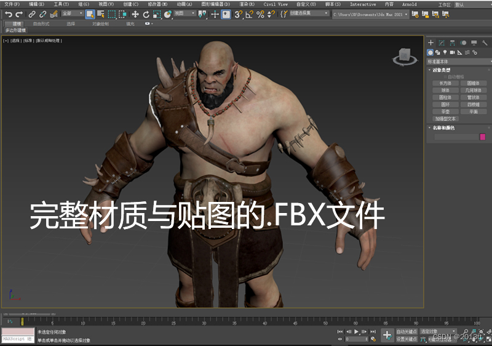This screenshot has width=492, height=346.
Task: Activate the Select Object tool
Action: [90, 14]
